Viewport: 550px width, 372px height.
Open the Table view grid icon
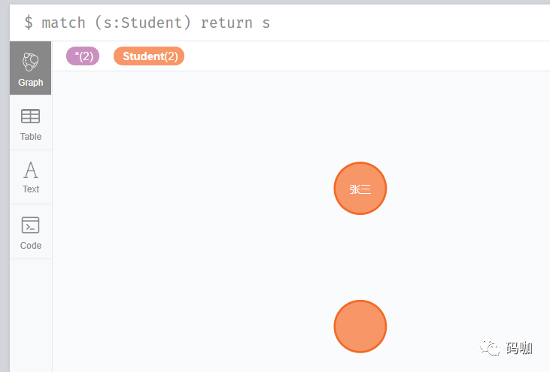coord(31,116)
